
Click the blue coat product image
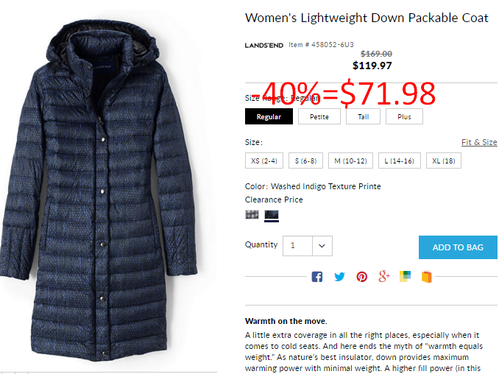tap(99, 191)
